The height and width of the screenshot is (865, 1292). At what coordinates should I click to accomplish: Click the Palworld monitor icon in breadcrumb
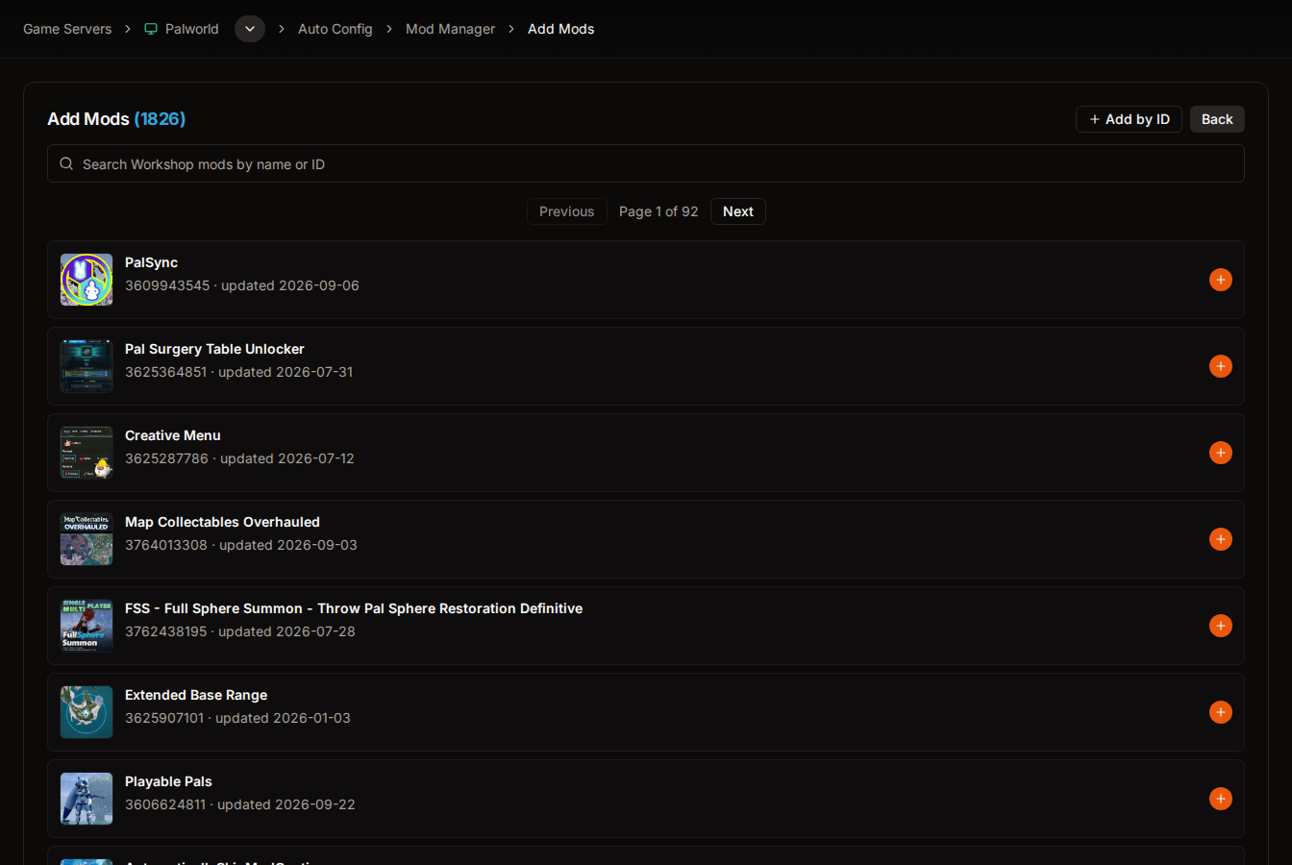(151, 29)
